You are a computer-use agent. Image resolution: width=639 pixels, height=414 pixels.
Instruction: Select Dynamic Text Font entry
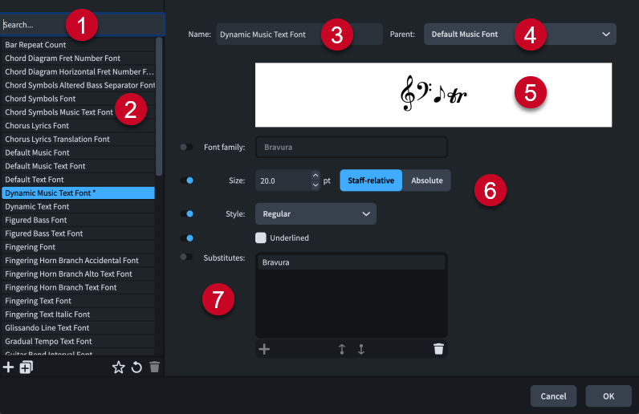[78, 206]
